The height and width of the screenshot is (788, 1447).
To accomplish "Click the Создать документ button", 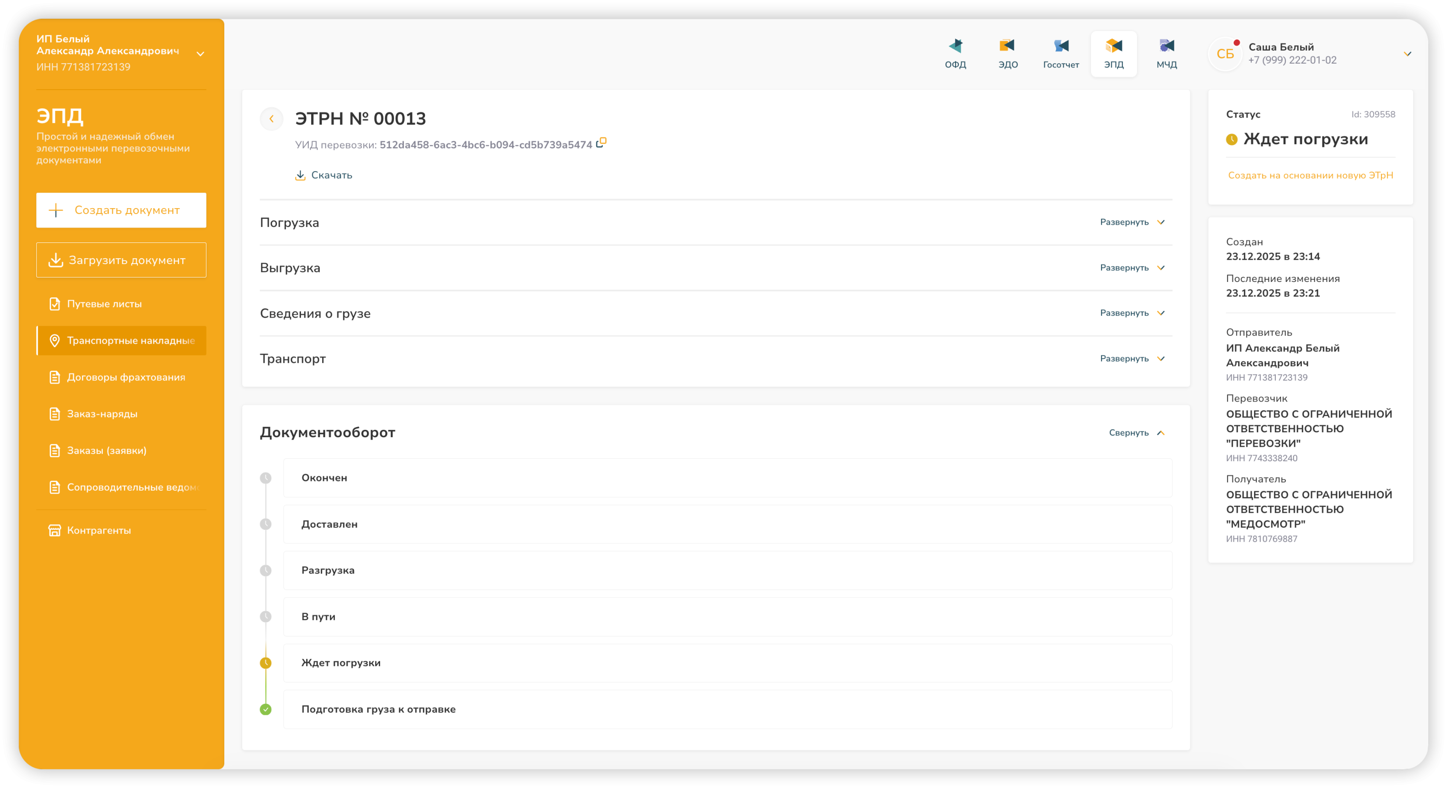I will [122, 210].
